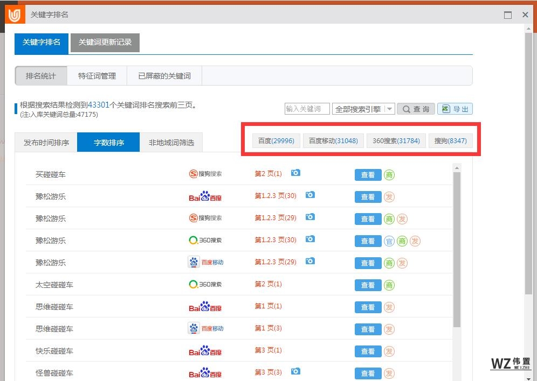The width and height of the screenshot is (537, 381).
Task: Click green 商 badge in 买碰碰车 row
Action: click(389, 175)
